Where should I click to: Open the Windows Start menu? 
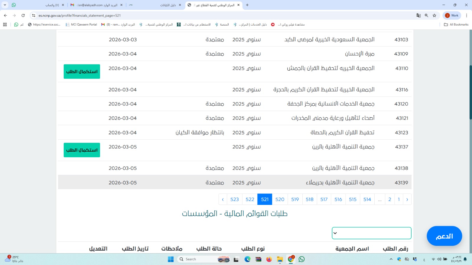171,259
